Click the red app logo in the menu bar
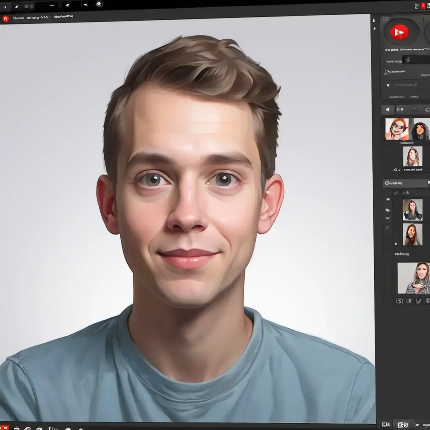430x430 pixels. 5,18
